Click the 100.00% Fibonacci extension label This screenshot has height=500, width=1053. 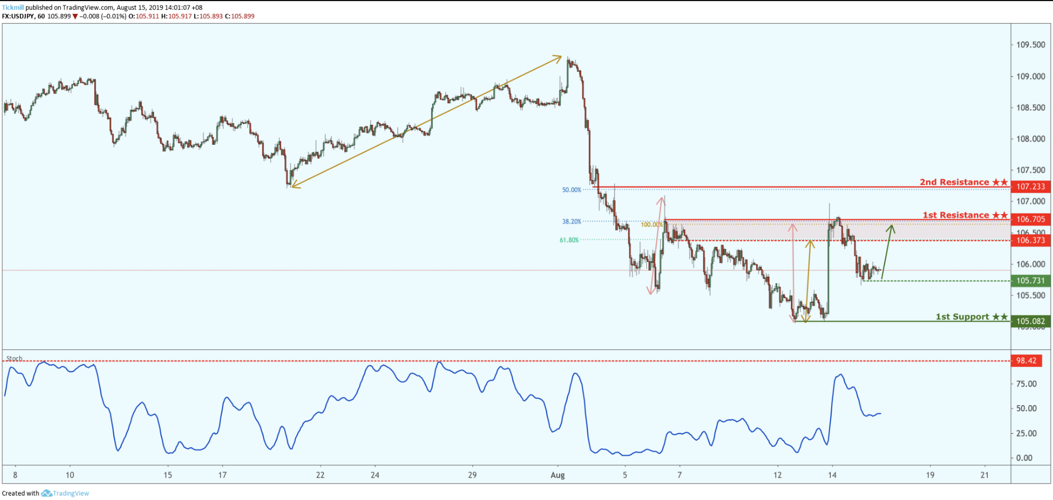click(x=652, y=225)
